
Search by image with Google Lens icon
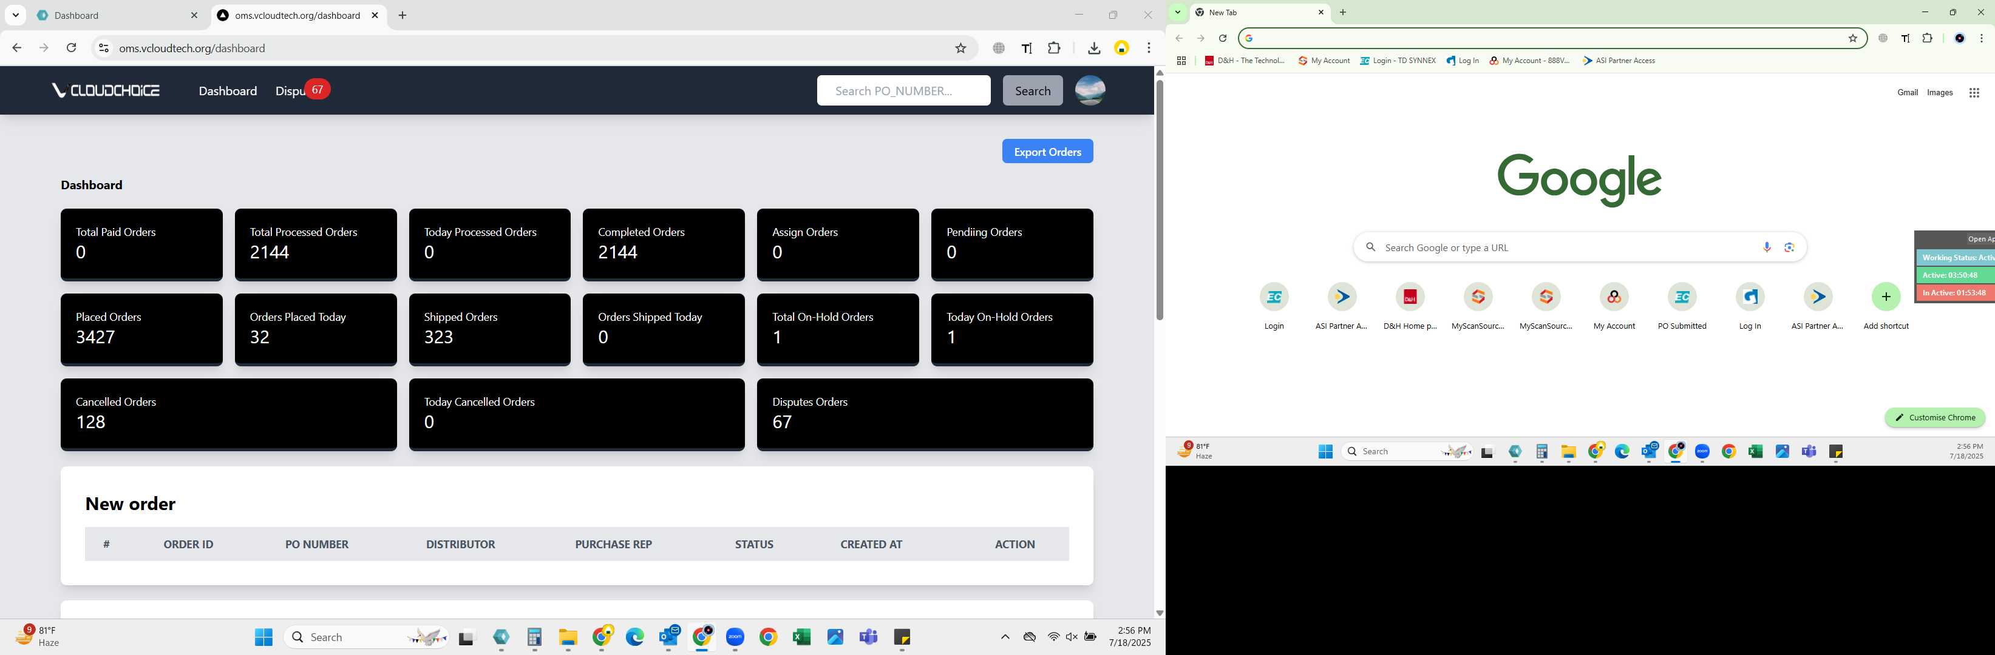[1789, 247]
